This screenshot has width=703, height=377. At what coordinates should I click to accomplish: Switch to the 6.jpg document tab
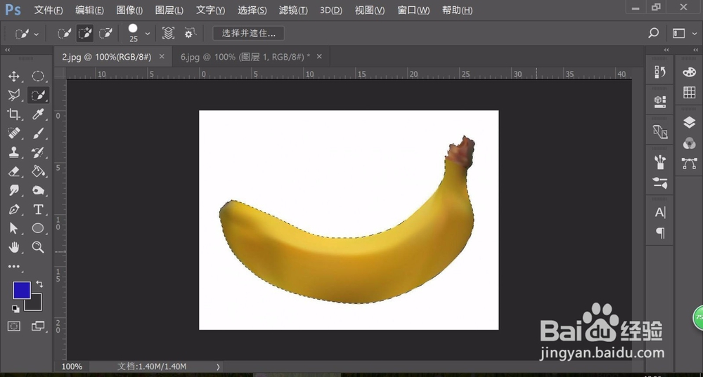point(245,57)
